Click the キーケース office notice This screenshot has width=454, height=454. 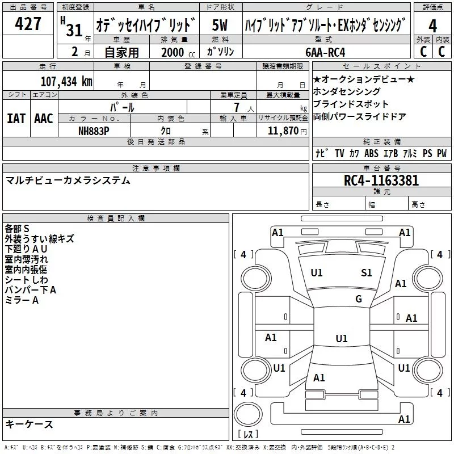pos(29,424)
